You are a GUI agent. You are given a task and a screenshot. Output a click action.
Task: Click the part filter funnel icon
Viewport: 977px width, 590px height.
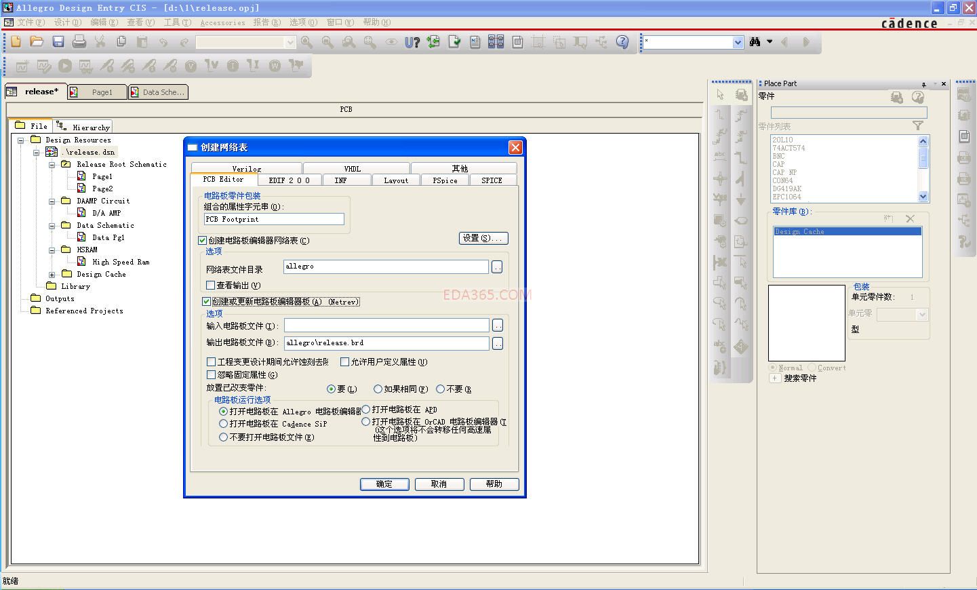[x=918, y=126]
